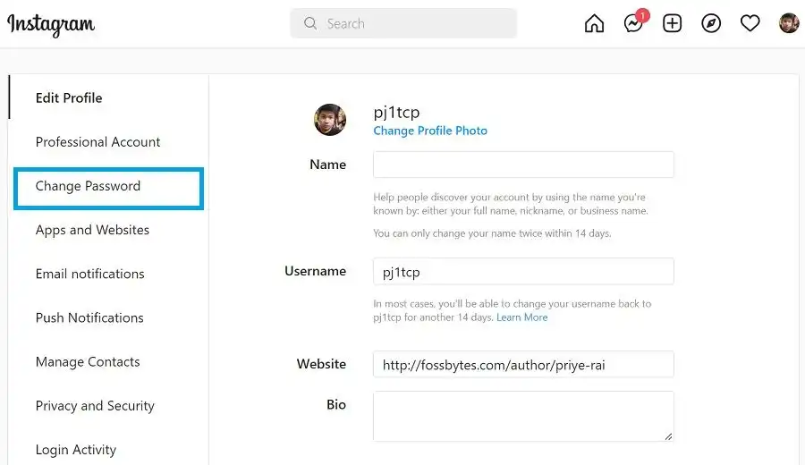The height and width of the screenshot is (465, 805).
Task: Select Edit Profile in sidebar
Action: point(69,97)
